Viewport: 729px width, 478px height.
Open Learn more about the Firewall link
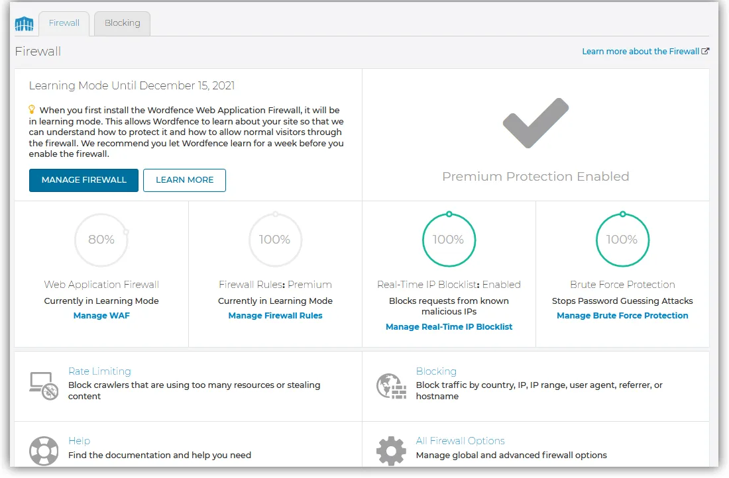point(641,51)
